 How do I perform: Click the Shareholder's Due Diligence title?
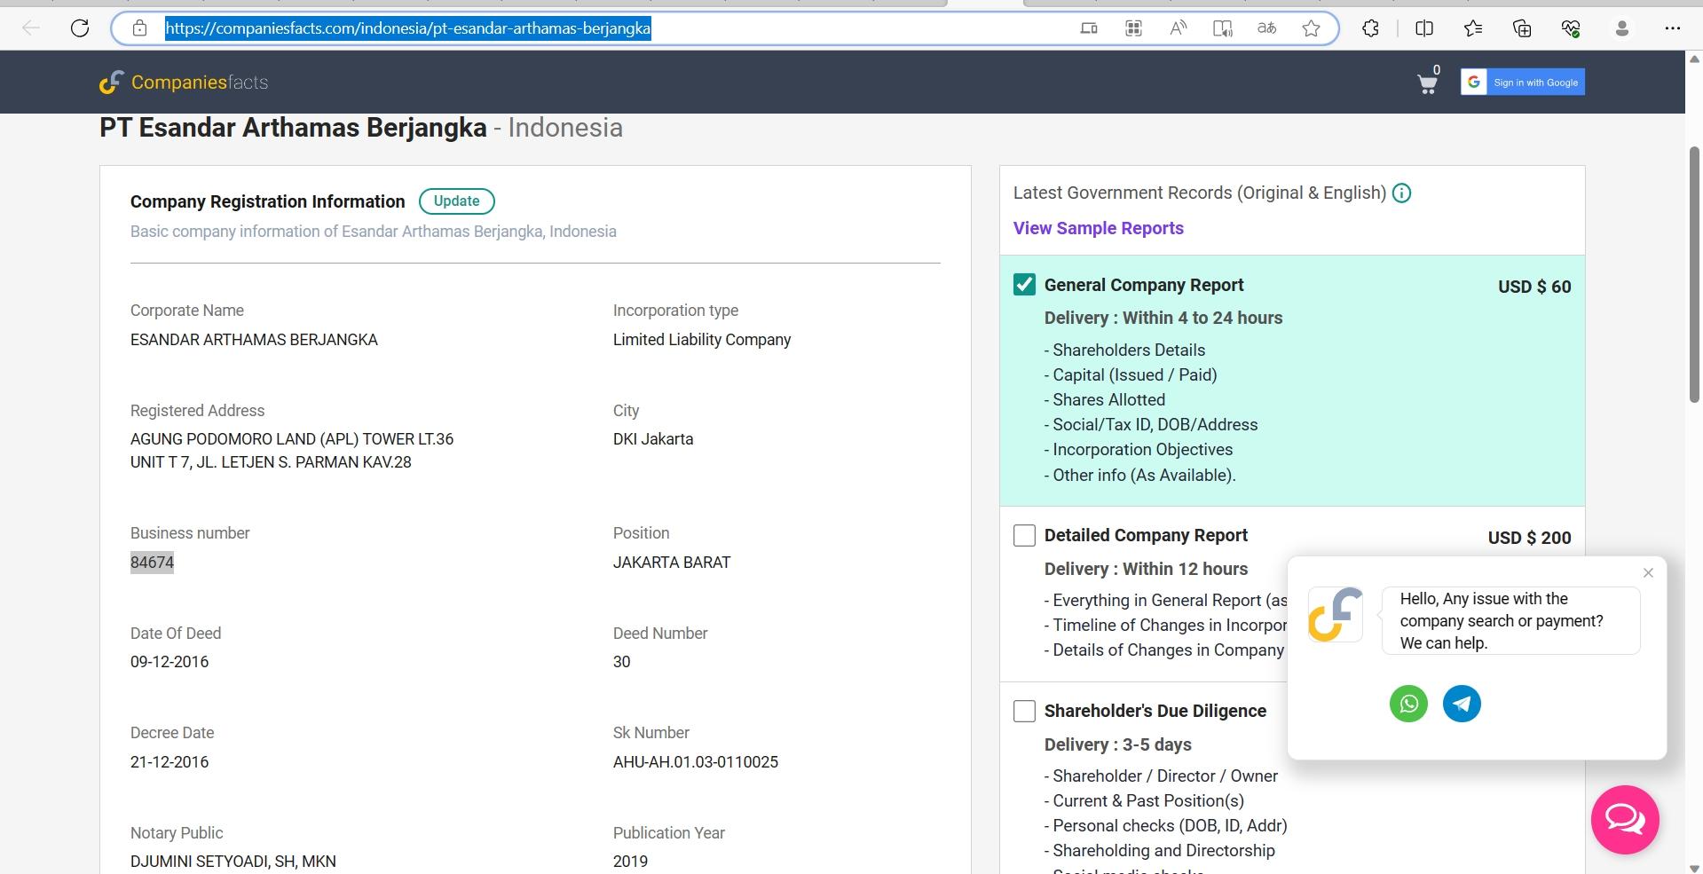[1155, 711]
